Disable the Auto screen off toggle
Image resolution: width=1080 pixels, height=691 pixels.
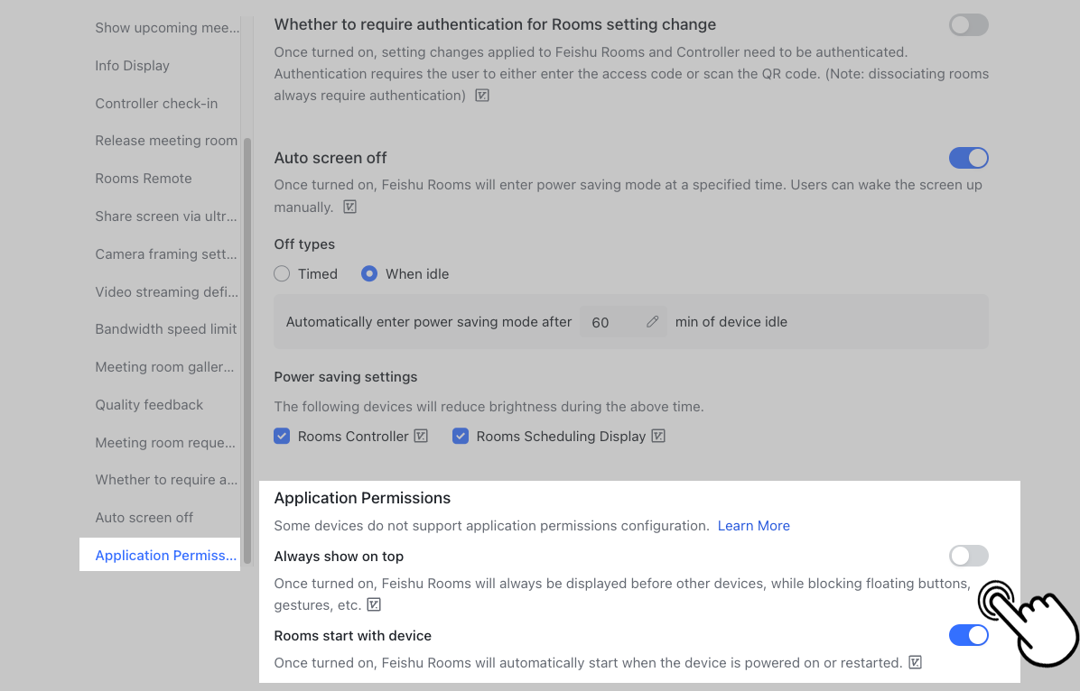(968, 158)
